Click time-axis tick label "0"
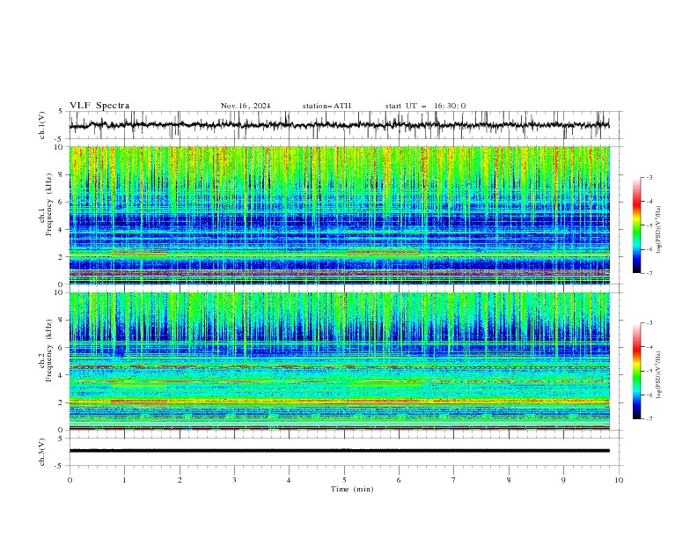Viewport: 697px width, 539px height. point(70,480)
